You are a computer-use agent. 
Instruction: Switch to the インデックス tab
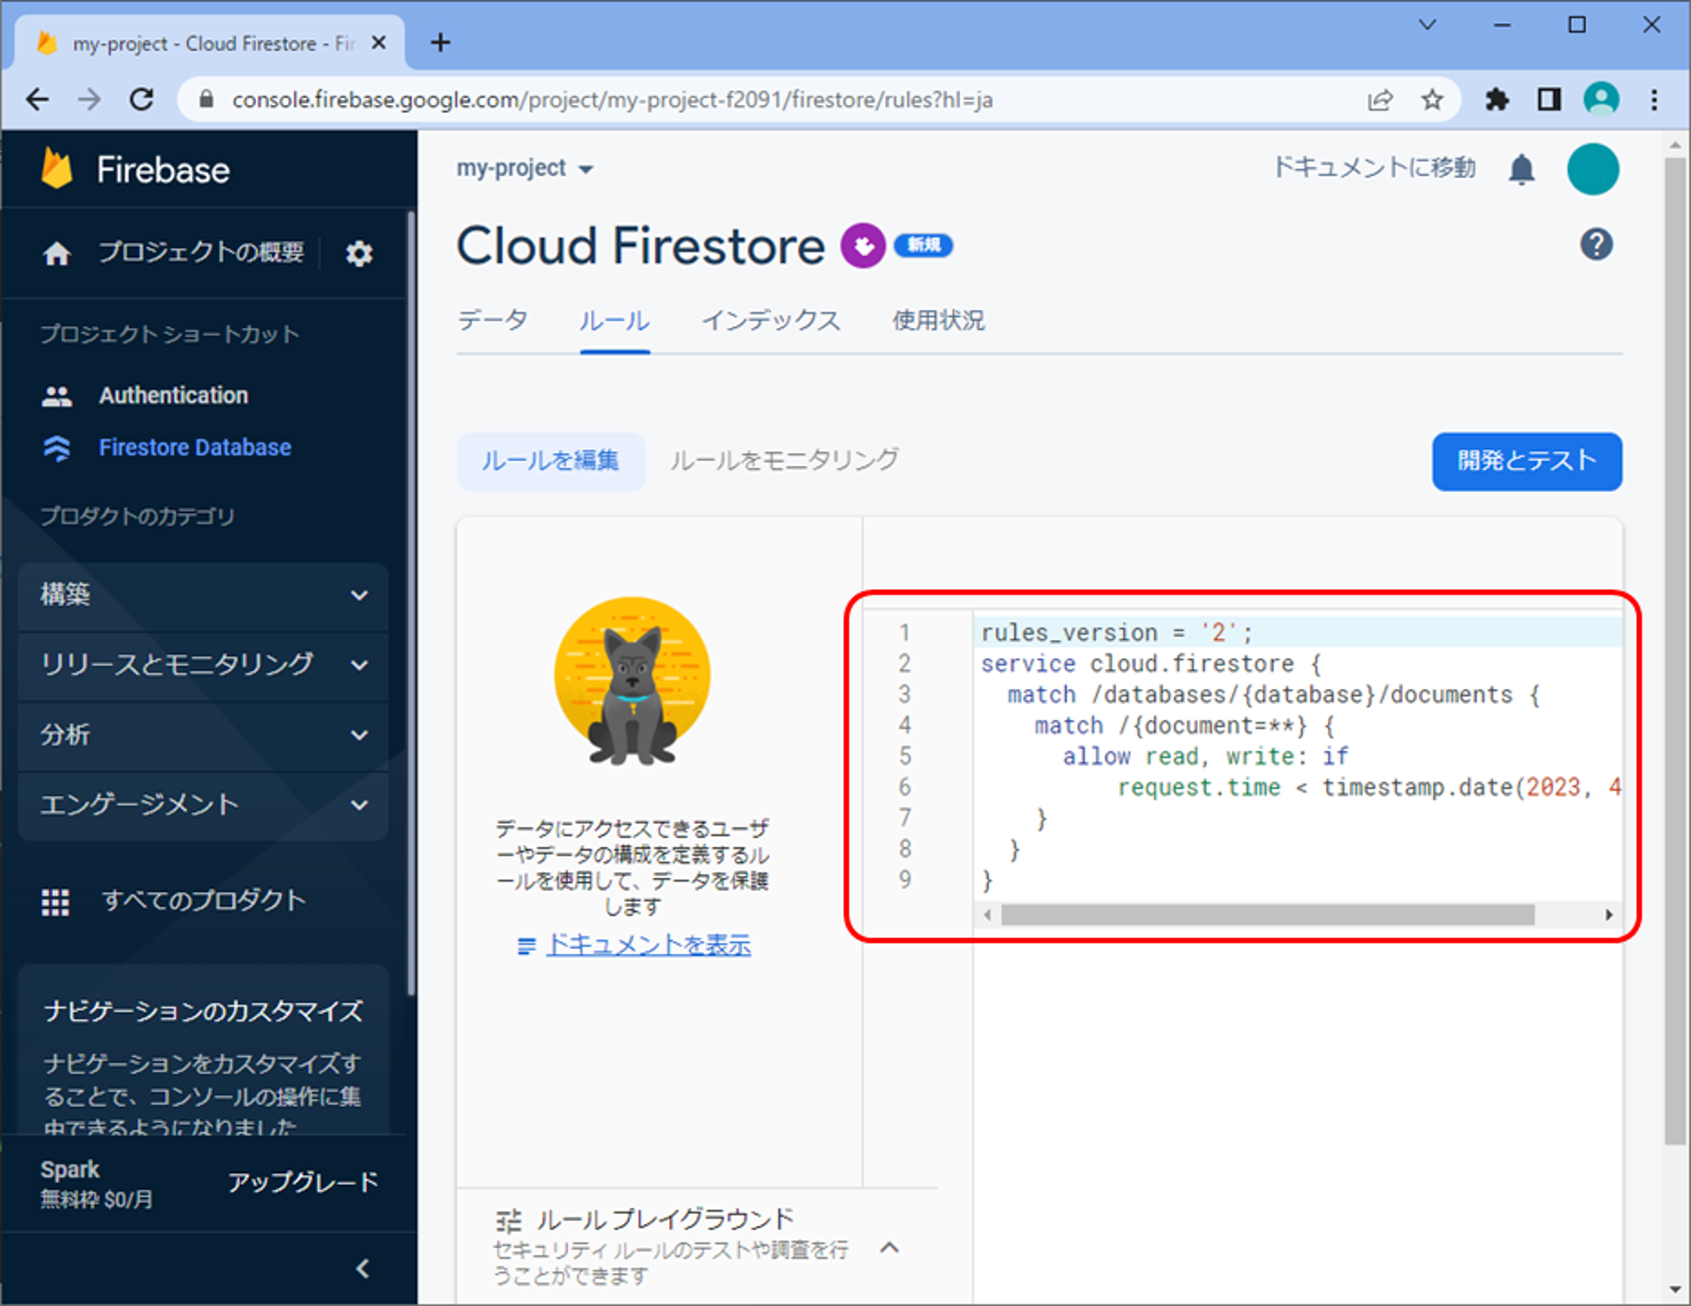[771, 321]
